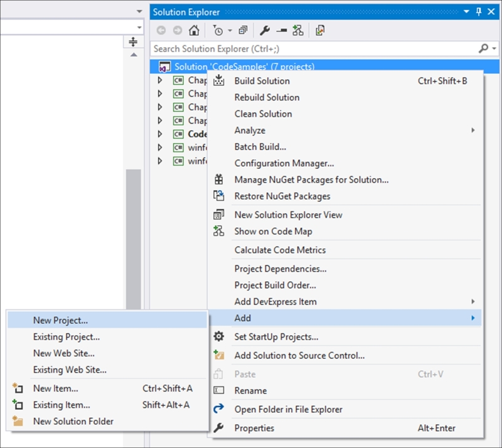502x448 pixels.
Task: Choose Build Solution from context menu
Action: (x=345, y=81)
